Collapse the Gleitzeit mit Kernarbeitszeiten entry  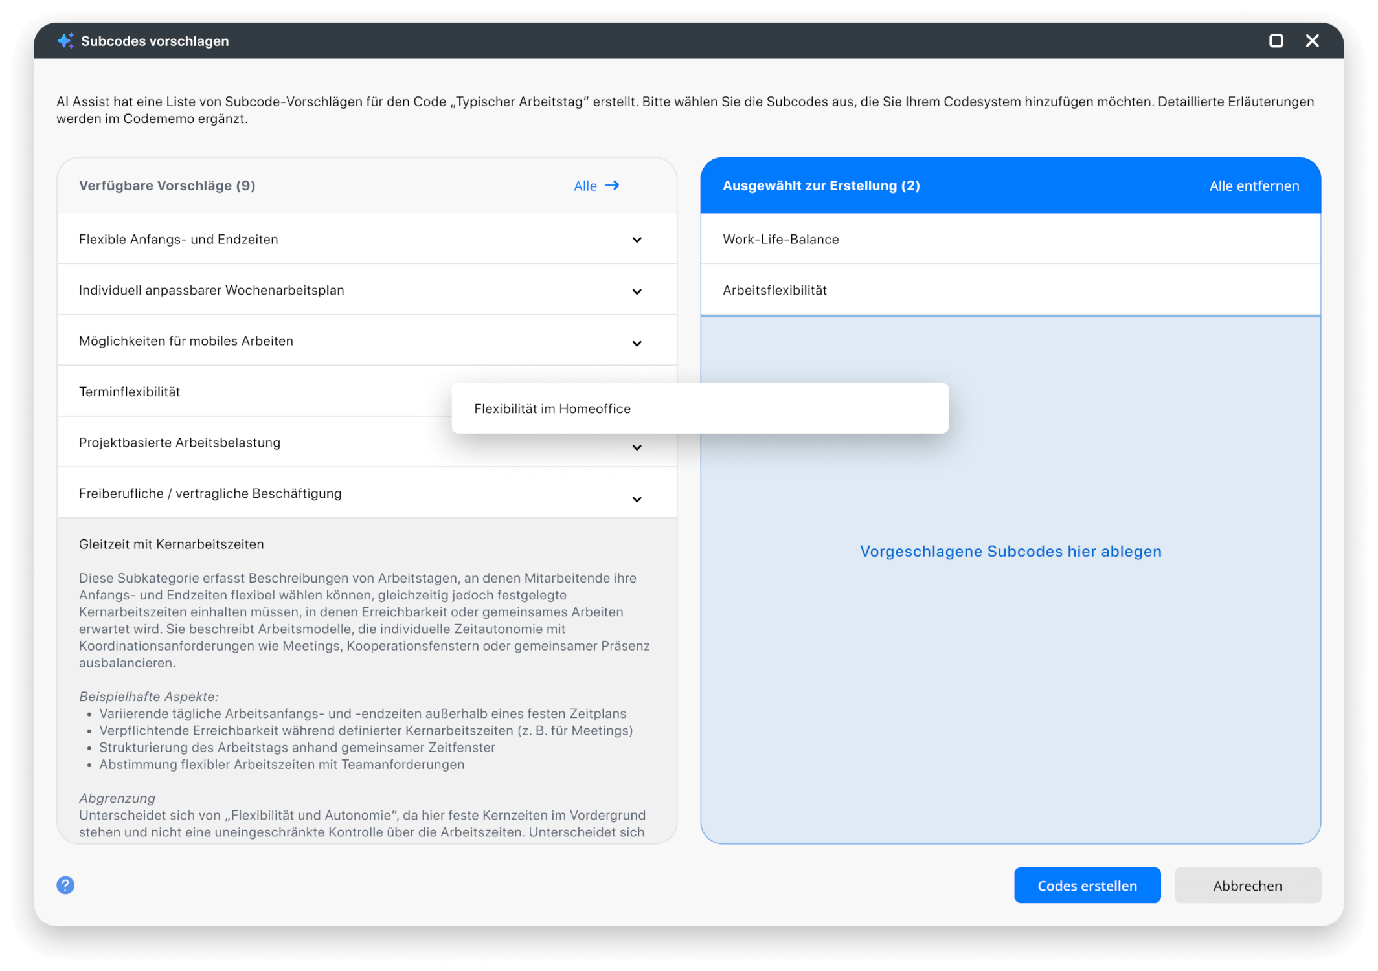pos(172,544)
